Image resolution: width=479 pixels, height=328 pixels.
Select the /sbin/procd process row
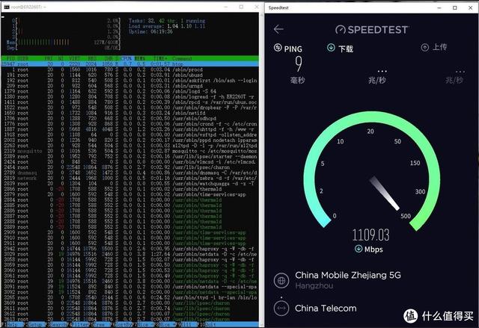coord(129,69)
